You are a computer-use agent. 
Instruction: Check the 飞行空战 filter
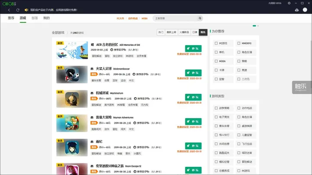[x=239, y=144]
